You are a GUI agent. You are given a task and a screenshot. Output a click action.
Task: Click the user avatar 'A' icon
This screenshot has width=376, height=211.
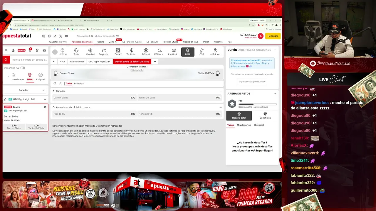[260, 36]
